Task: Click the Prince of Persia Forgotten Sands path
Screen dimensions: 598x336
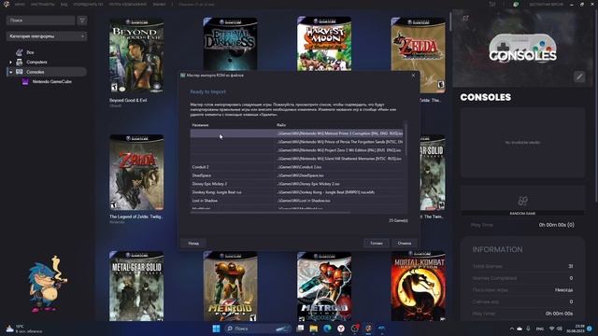Action: pyautogui.click(x=340, y=142)
